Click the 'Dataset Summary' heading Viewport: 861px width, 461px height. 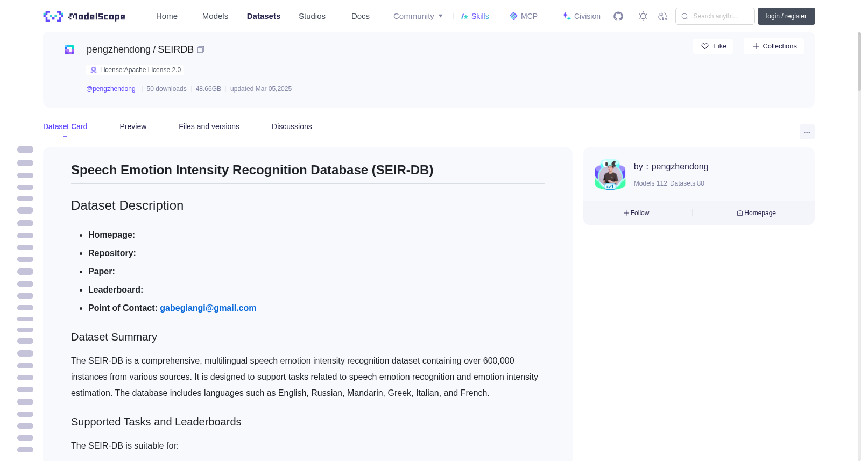point(114,337)
